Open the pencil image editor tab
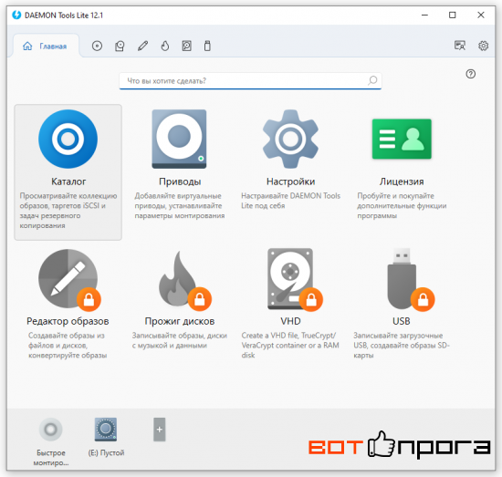This screenshot has width=502, height=477. click(x=142, y=47)
